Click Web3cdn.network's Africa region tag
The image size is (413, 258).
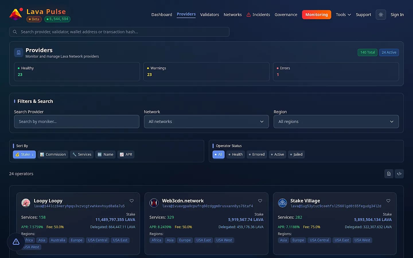coord(156,240)
